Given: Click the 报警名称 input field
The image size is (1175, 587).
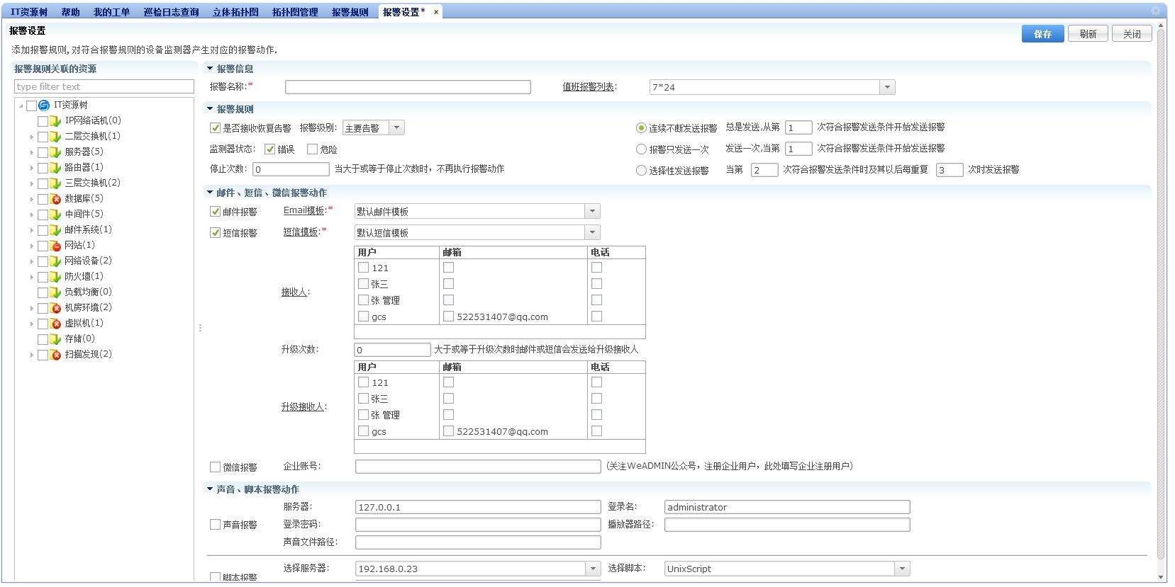Looking at the screenshot, I should pos(408,87).
